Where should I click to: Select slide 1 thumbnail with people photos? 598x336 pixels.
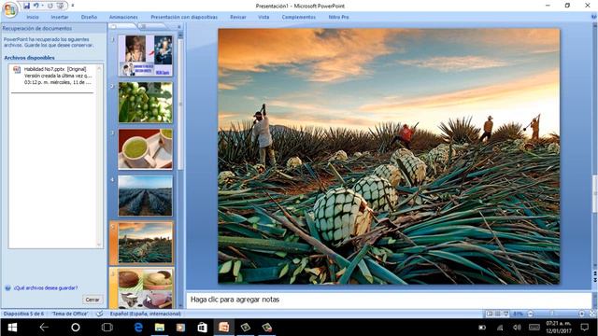tap(146, 56)
